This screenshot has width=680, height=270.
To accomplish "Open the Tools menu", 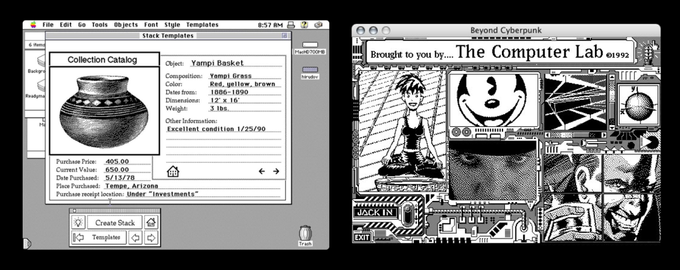I will coord(99,24).
